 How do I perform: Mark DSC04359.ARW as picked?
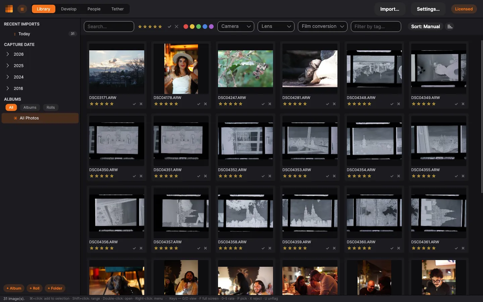327,248
